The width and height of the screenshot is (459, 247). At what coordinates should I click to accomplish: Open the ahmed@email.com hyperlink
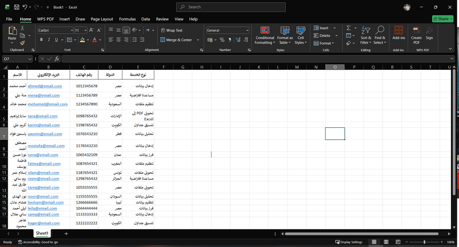click(44, 86)
